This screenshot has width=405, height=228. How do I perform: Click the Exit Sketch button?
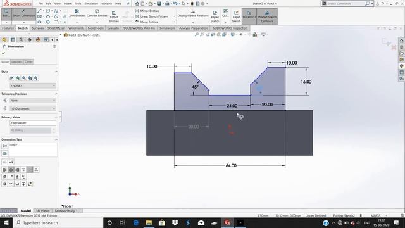pos(6,15)
